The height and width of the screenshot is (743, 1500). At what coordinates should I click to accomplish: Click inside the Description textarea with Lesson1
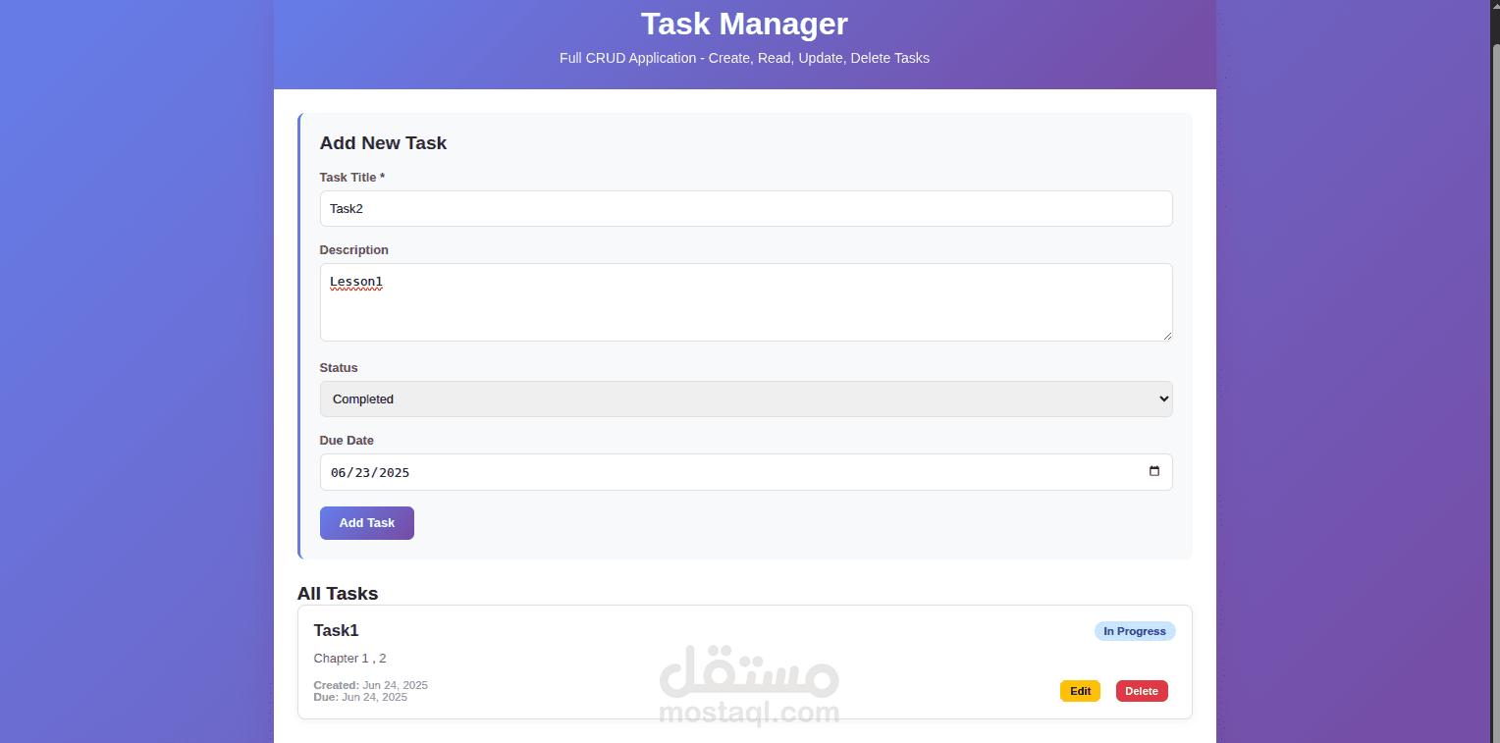click(x=746, y=302)
